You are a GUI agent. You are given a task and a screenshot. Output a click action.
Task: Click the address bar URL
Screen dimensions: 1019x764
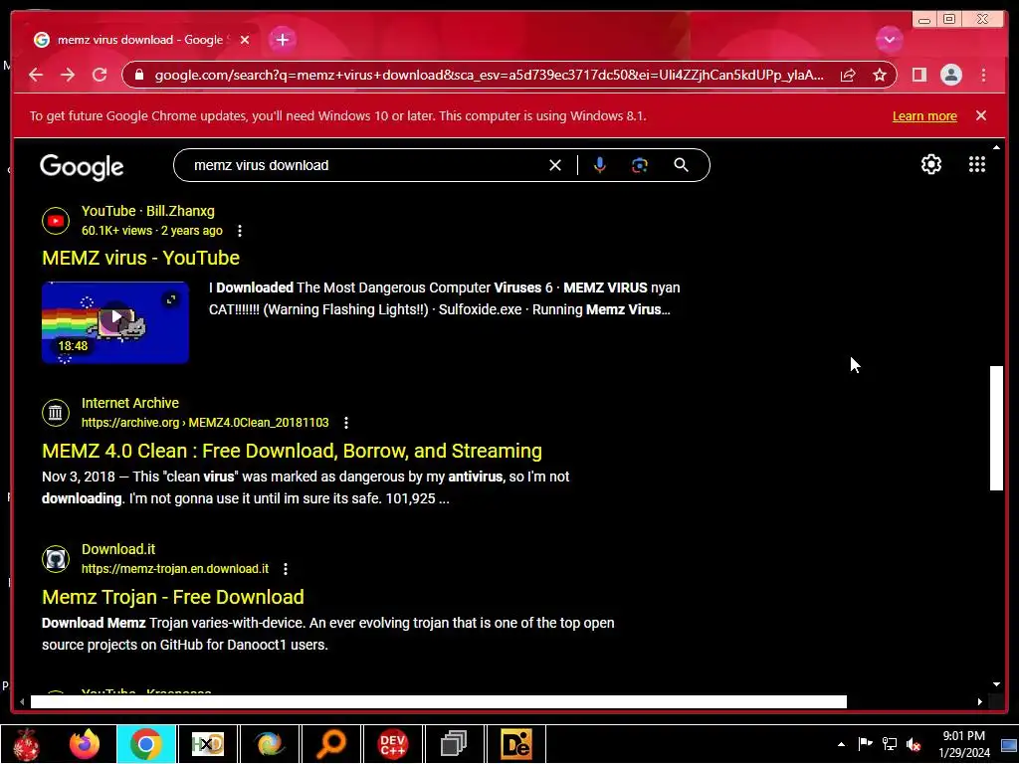tap(489, 75)
